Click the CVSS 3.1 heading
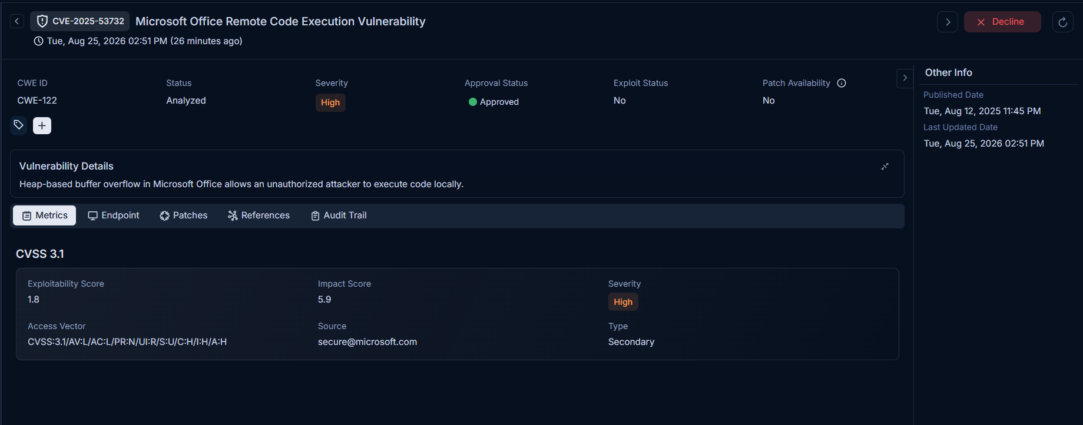1083x425 pixels. (x=40, y=254)
